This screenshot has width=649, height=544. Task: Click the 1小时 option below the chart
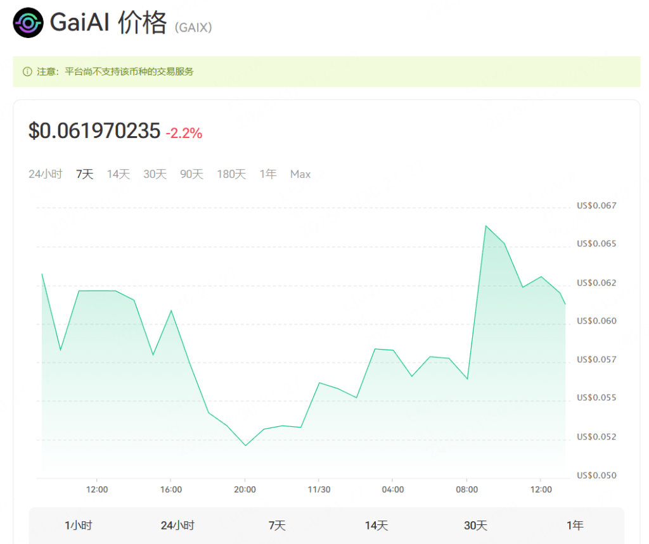(x=79, y=525)
